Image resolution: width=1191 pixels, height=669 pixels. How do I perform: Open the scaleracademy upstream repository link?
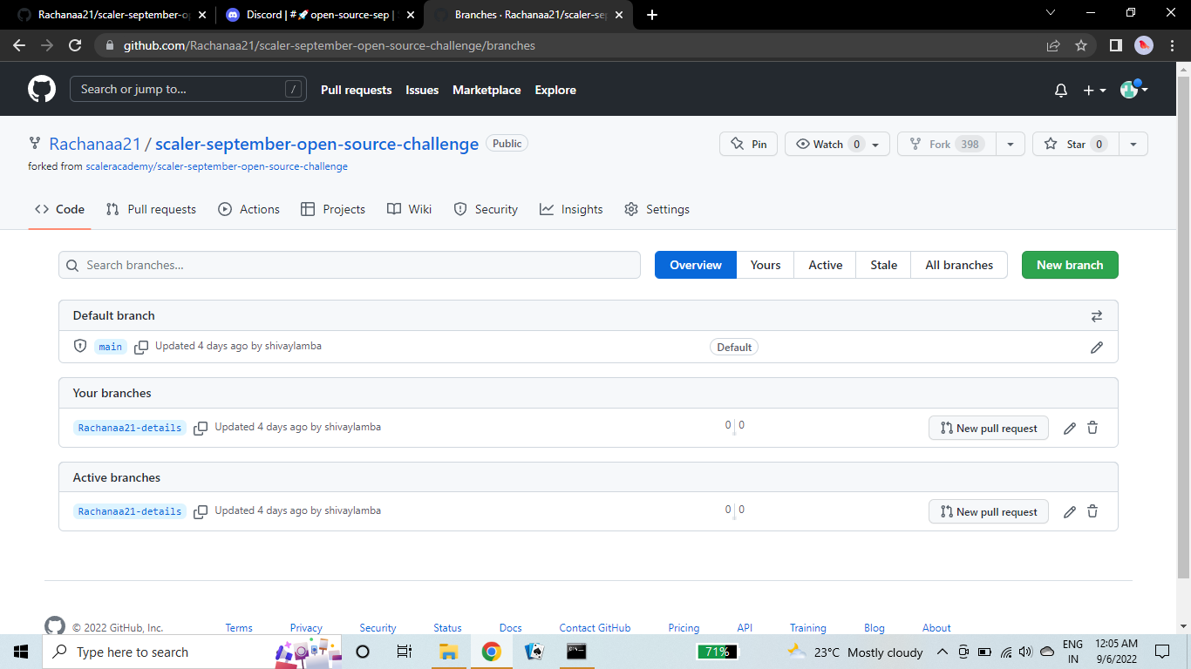pyautogui.click(x=216, y=166)
